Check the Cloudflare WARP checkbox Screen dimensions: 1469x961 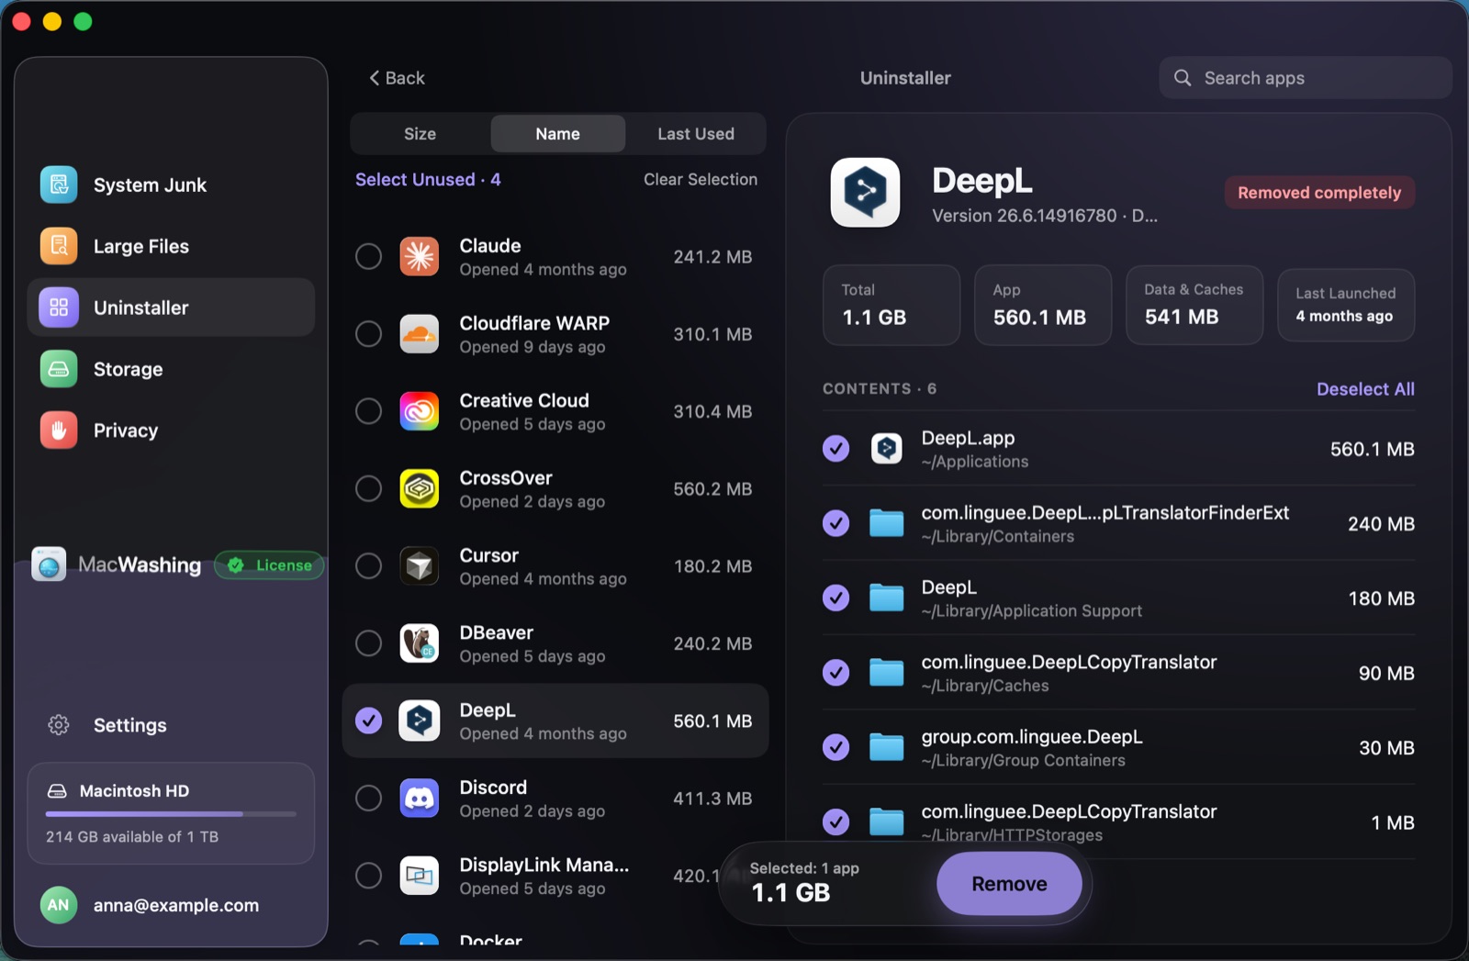pyautogui.click(x=368, y=334)
